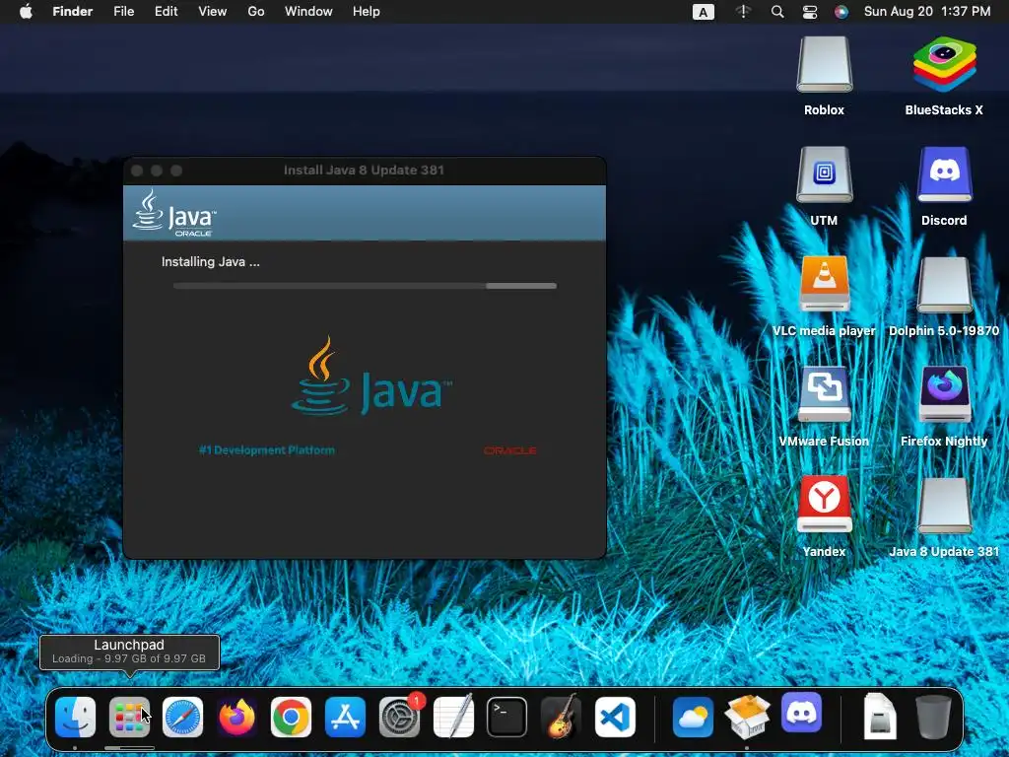The width and height of the screenshot is (1009, 757).
Task: Open the BlueStacks X desktop icon
Action: tap(944, 66)
